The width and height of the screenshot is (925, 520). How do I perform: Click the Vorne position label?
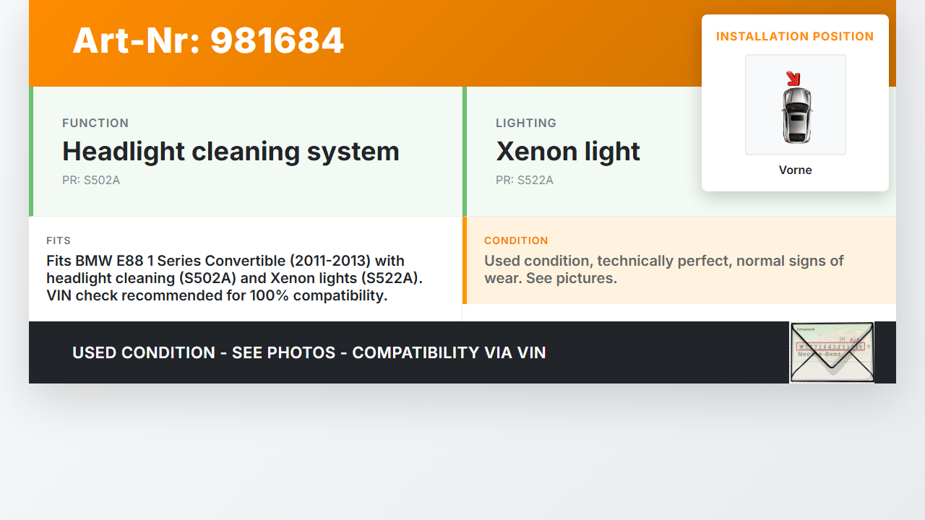click(795, 170)
